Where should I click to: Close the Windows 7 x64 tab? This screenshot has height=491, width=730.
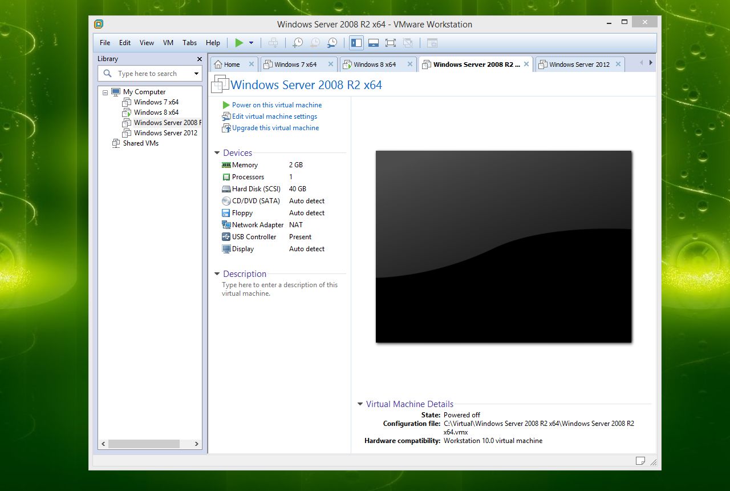(332, 65)
